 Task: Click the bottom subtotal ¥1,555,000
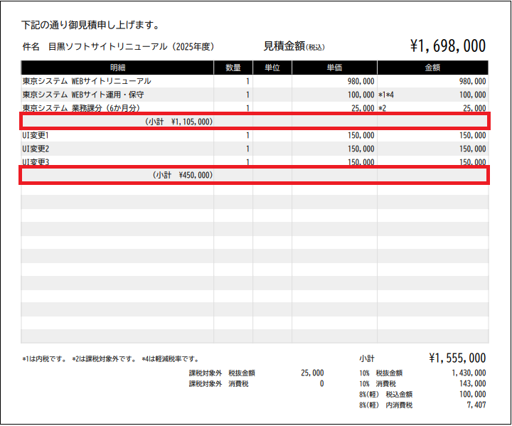click(x=457, y=358)
